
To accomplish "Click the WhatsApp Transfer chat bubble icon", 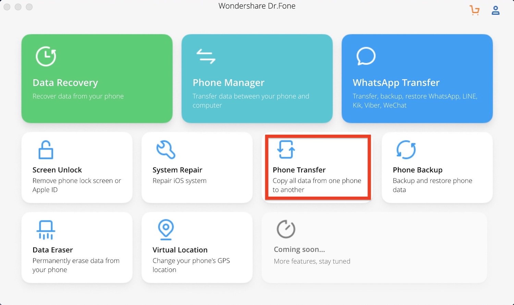I will coord(366,56).
